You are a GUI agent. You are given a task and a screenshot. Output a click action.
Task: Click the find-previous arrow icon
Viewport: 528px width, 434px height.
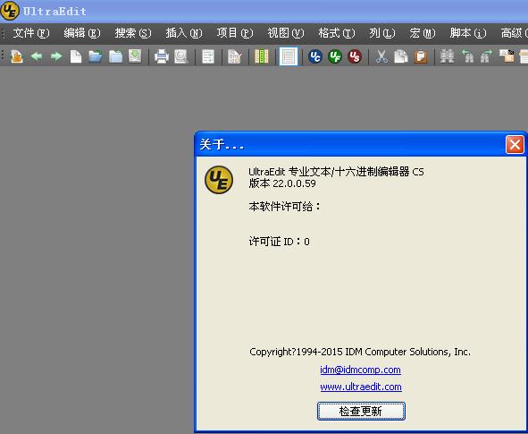[x=467, y=56]
